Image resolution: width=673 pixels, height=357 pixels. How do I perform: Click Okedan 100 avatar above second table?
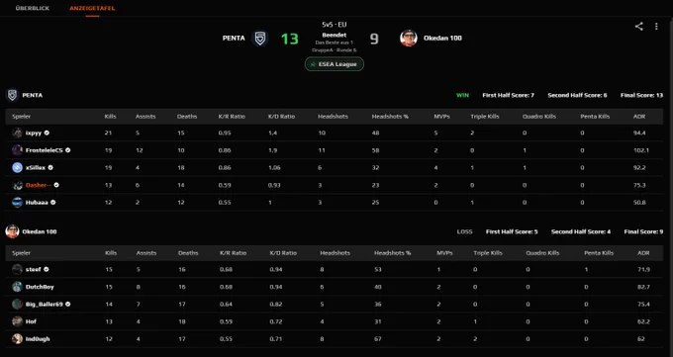pyautogui.click(x=13, y=231)
